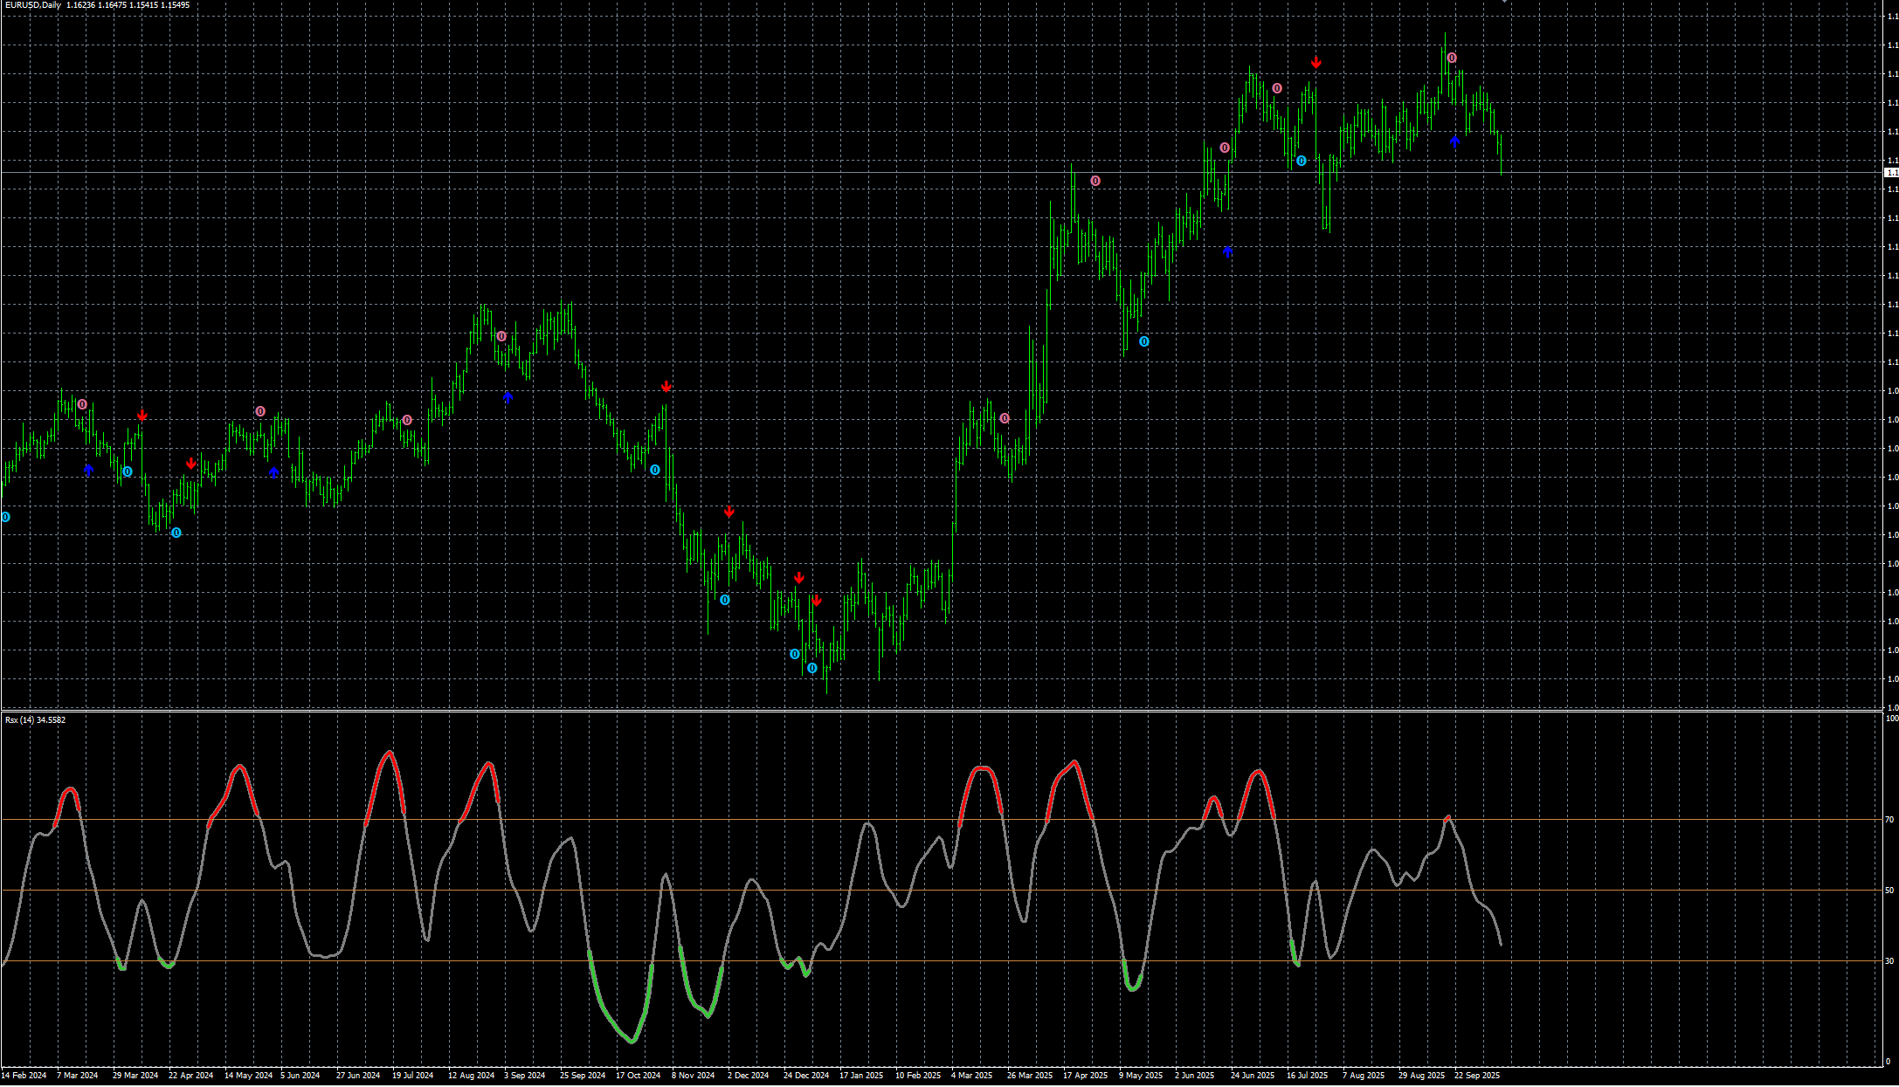
Task: Click the pink circle marker in late July 2024
Action: pos(407,420)
